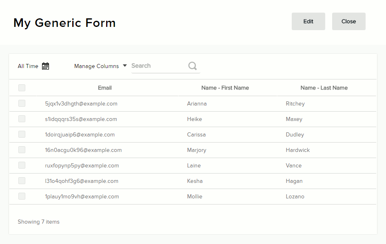
Task: Toggle the select-all checkbox in header
Action: 22,88
